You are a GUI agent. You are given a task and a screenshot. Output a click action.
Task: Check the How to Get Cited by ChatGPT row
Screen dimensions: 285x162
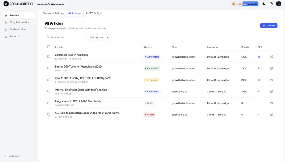click(48, 80)
